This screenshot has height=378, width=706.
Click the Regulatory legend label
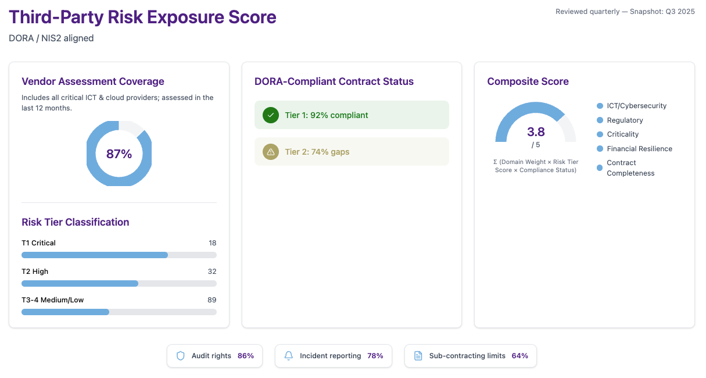[x=625, y=120]
